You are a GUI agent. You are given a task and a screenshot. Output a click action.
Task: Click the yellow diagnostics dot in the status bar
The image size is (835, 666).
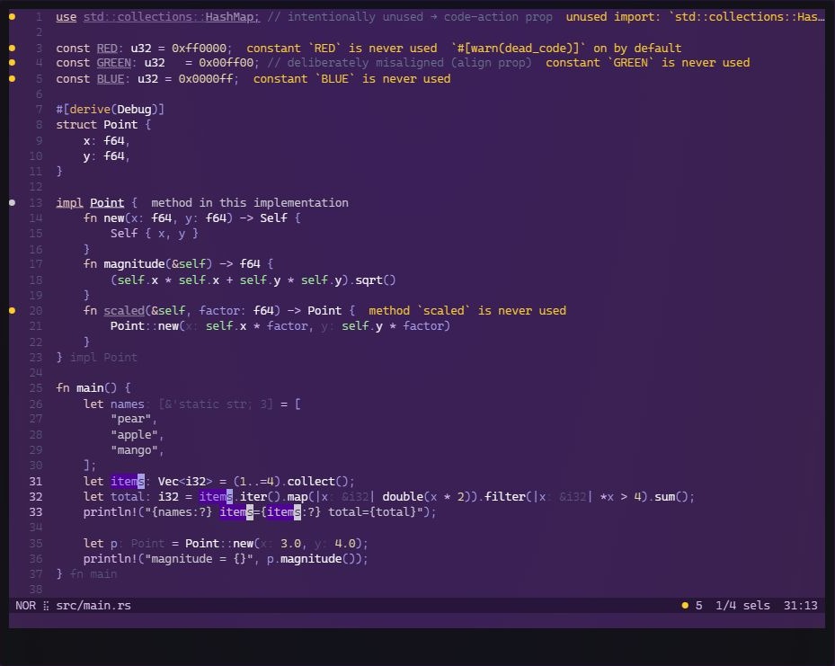(685, 605)
